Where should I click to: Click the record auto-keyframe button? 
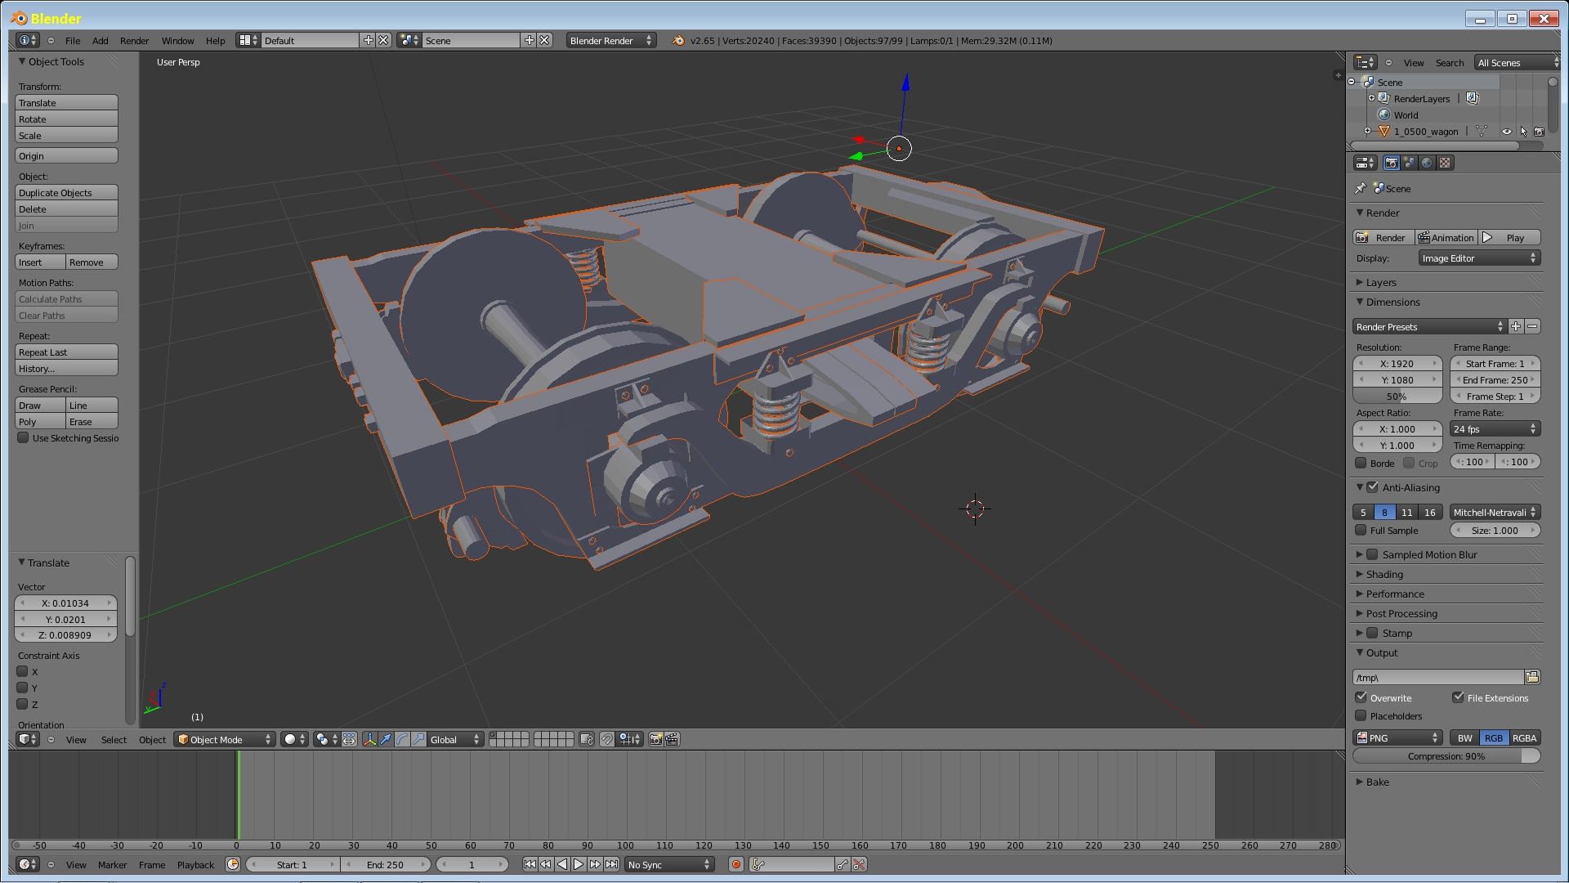(735, 864)
